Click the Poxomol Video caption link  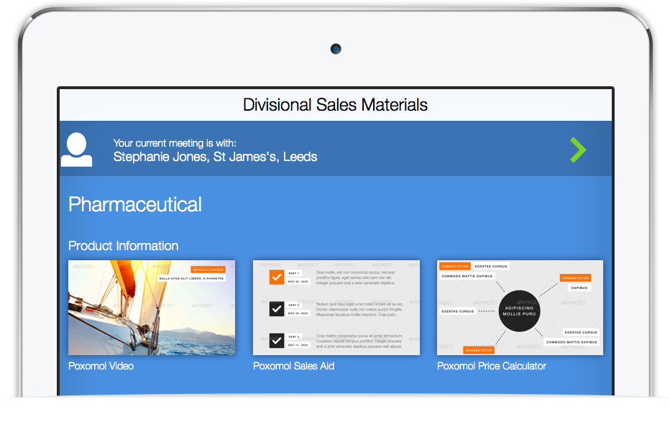pos(101,366)
